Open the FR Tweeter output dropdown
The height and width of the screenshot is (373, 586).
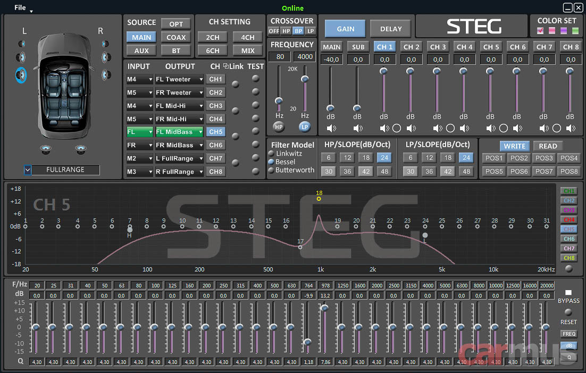tap(179, 92)
